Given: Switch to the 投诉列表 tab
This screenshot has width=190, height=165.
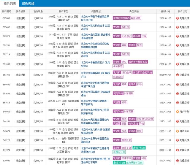Looking at the screenshot, I should pyautogui.click(x=10, y=4).
